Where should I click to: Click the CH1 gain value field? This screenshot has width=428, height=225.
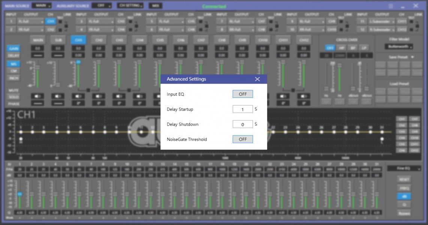[x=78, y=48]
